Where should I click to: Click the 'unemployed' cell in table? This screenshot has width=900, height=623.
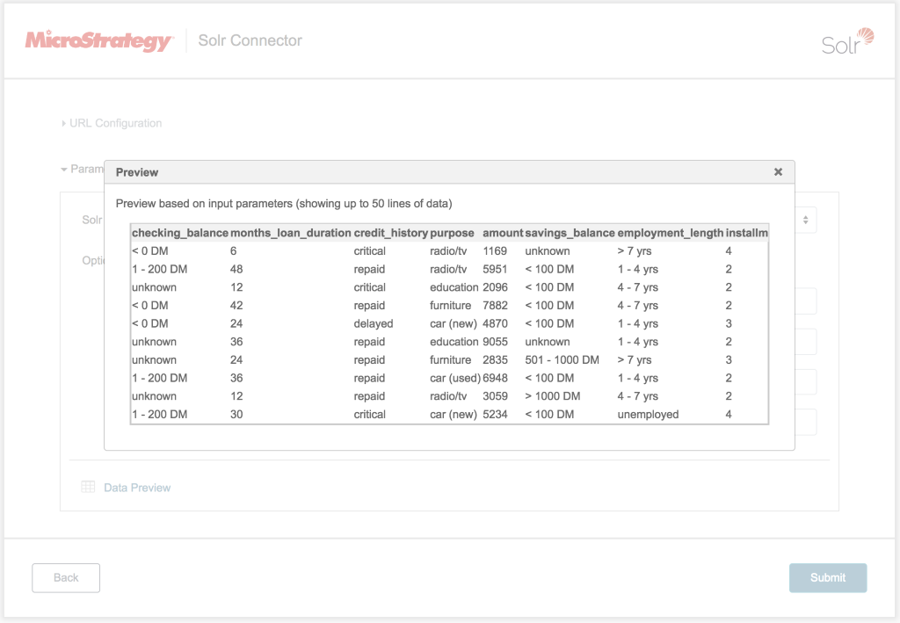[648, 415]
